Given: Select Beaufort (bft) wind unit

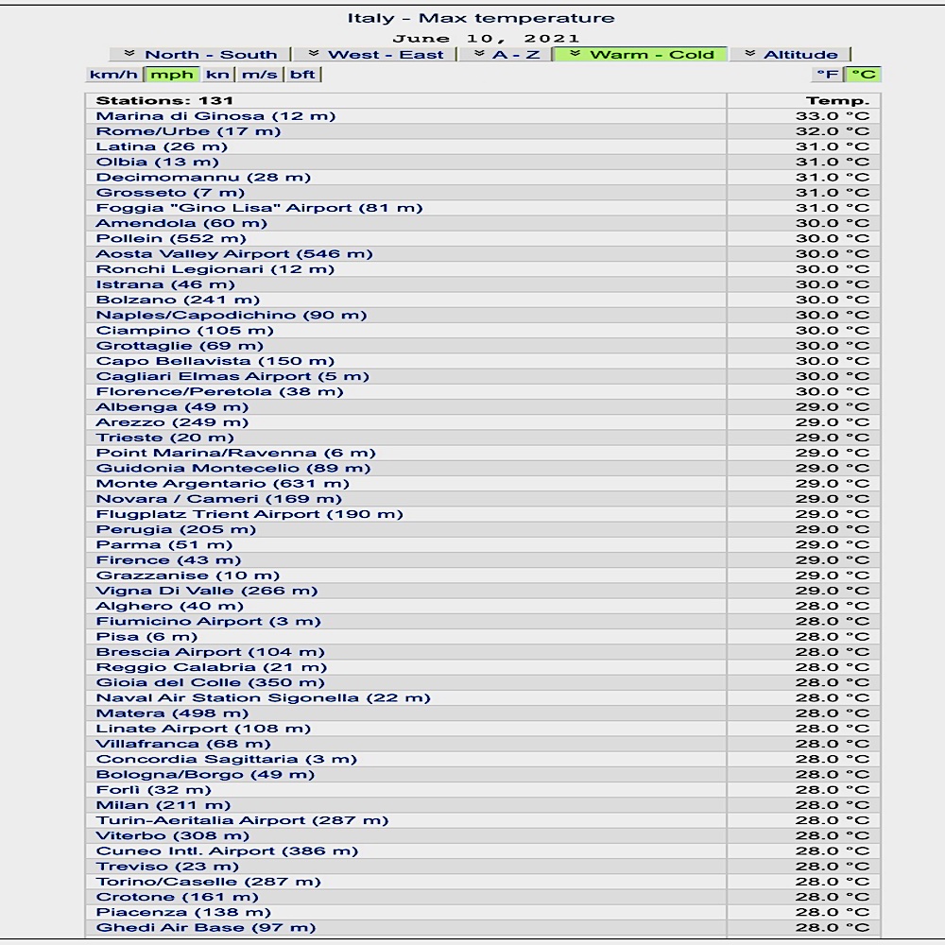Looking at the screenshot, I should (302, 75).
